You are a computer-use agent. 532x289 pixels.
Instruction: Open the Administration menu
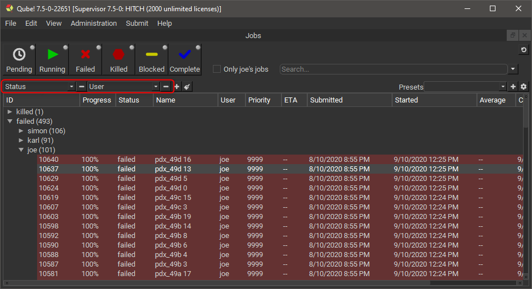(x=94, y=24)
